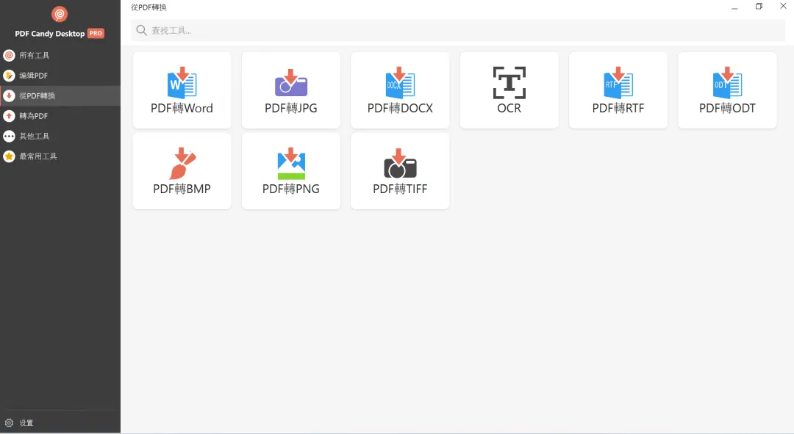This screenshot has width=794, height=434.
Task: Open the PDF轉JPG camera icon
Action: click(x=291, y=82)
